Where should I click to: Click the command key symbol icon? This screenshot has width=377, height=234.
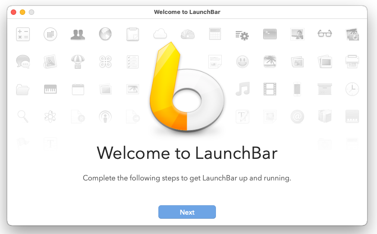tap(105, 62)
